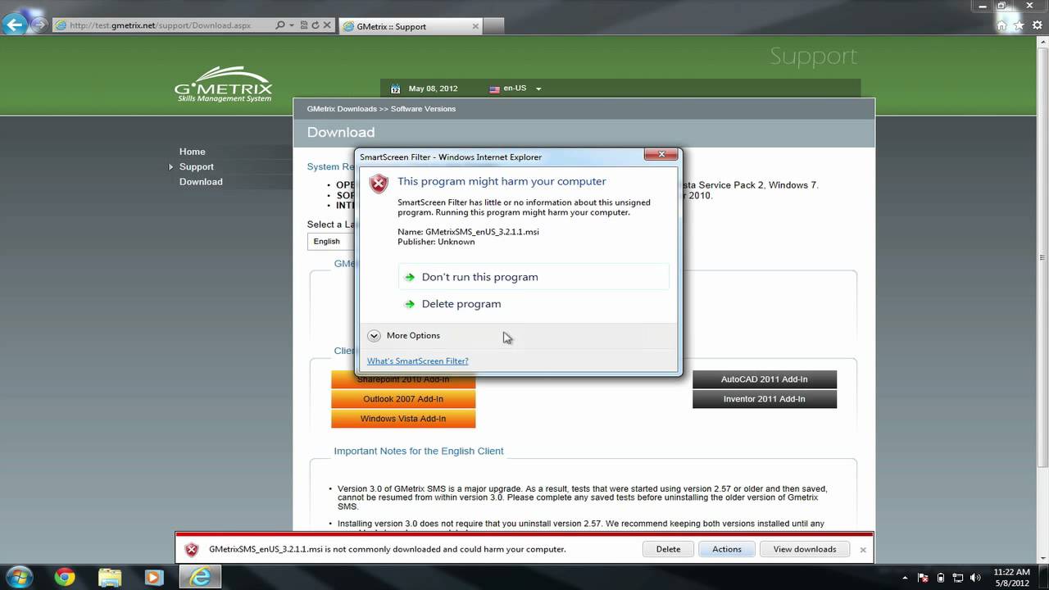1049x590 pixels.
Task: Click the calendar icon next to May 08, 2012
Action: coord(395,88)
